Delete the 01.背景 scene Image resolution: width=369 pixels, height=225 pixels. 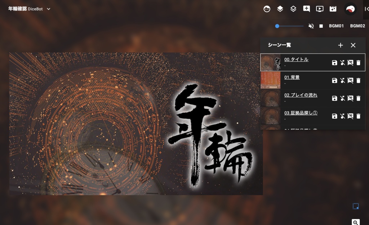click(359, 80)
